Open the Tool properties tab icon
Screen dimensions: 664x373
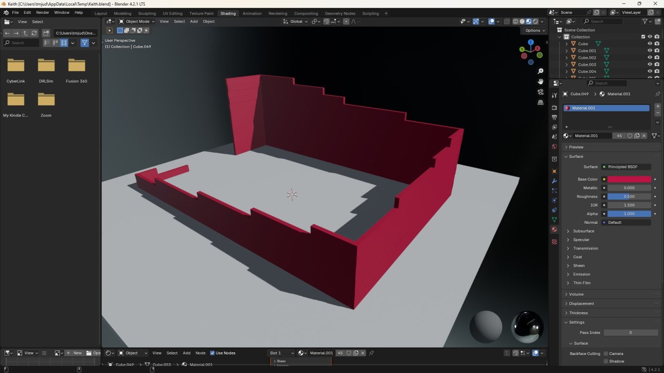(554, 95)
